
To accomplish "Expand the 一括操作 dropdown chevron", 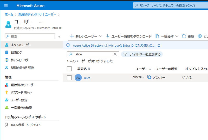I will coord(177,36).
